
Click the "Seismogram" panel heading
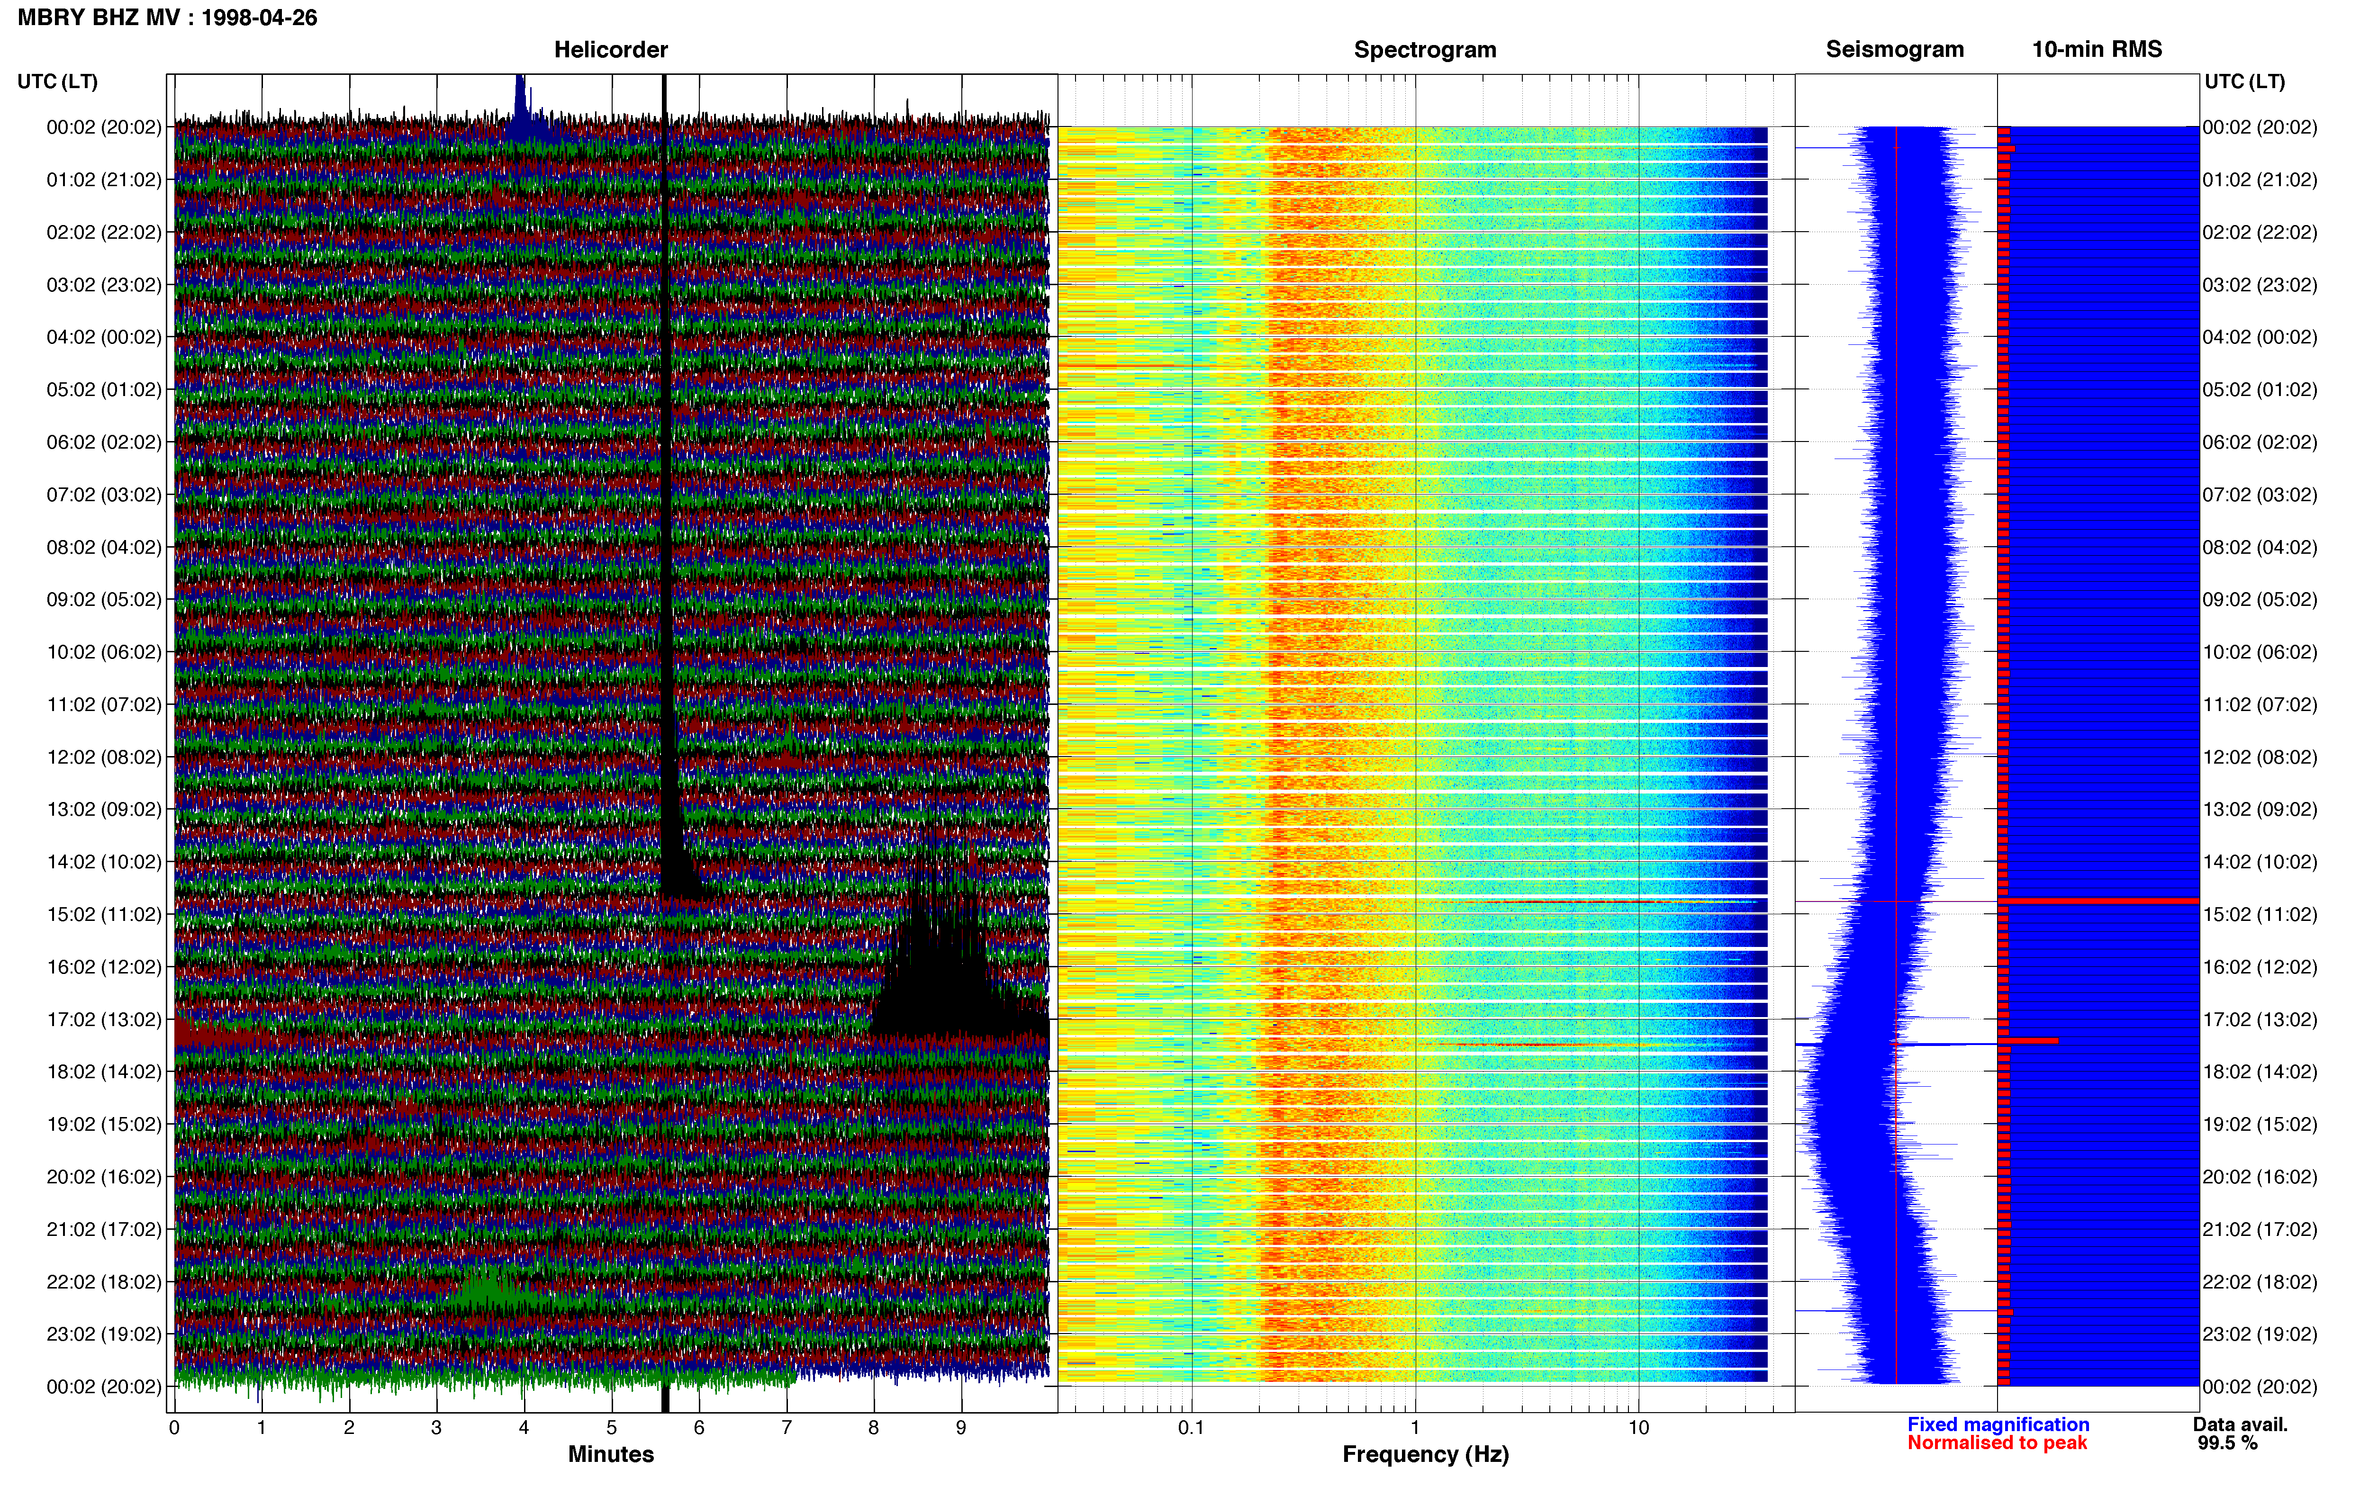[x=1894, y=50]
